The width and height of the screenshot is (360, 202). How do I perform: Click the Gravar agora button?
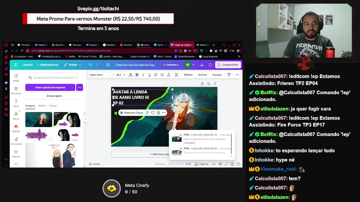tap(54, 96)
